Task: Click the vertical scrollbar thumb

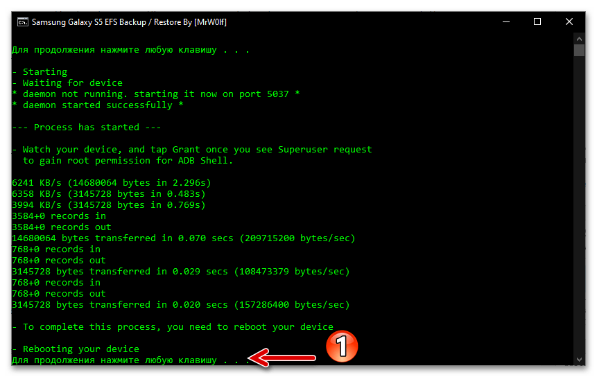Action: click(579, 50)
